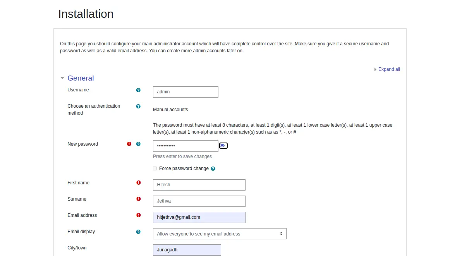462x256 pixels.
Task: Click the Email address input field
Action: 199,218
